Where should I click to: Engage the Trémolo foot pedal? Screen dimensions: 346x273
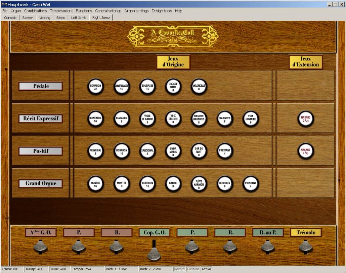click(306, 246)
